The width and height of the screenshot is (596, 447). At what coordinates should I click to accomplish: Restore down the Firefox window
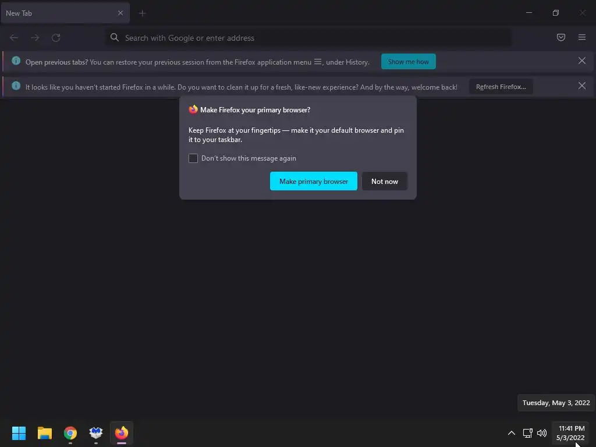pyautogui.click(x=555, y=13)
